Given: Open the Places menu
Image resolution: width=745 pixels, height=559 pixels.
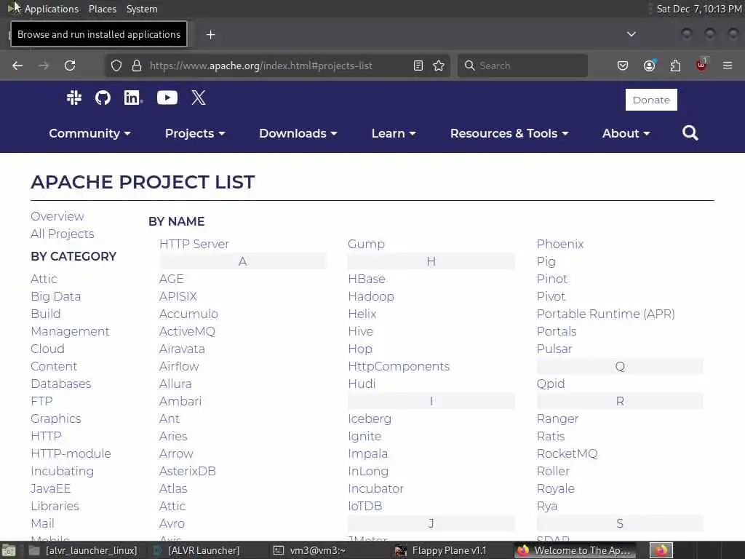Looking at the screenshot, I should [102, 9].
